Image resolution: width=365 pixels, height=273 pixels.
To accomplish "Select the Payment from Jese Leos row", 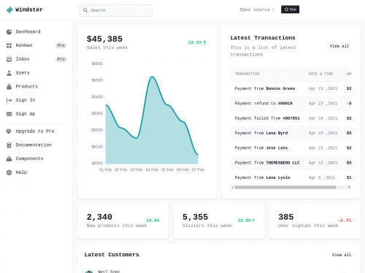I will coord(291,148).
